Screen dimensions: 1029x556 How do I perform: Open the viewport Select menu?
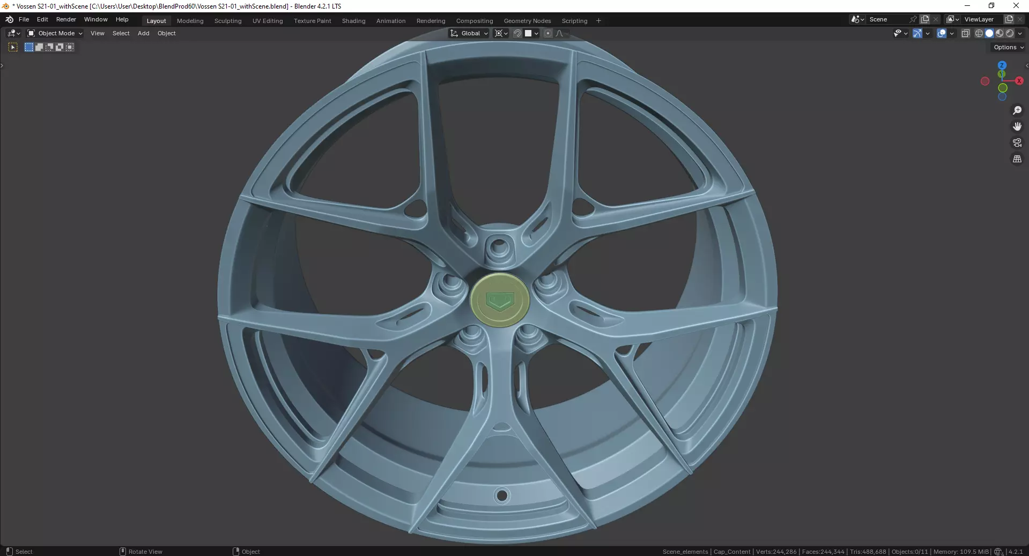[121, 33]
